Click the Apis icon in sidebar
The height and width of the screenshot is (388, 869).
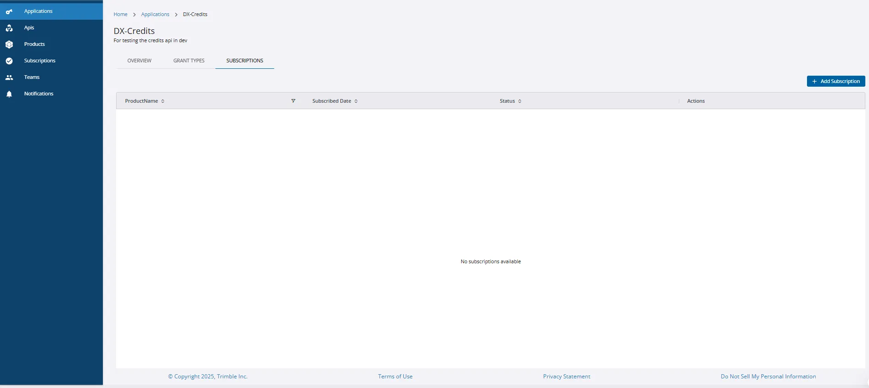click(9, 28)
